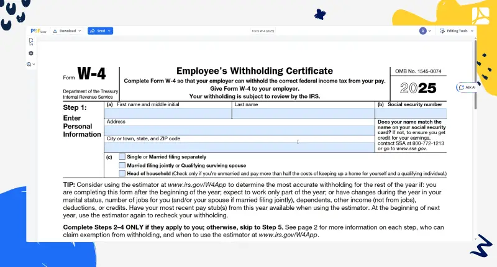Expand the Send options arrow

pos(109,30)
